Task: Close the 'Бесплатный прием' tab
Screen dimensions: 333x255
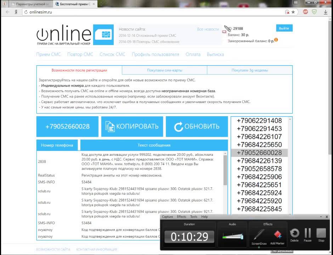Action: tap(94, 4)
